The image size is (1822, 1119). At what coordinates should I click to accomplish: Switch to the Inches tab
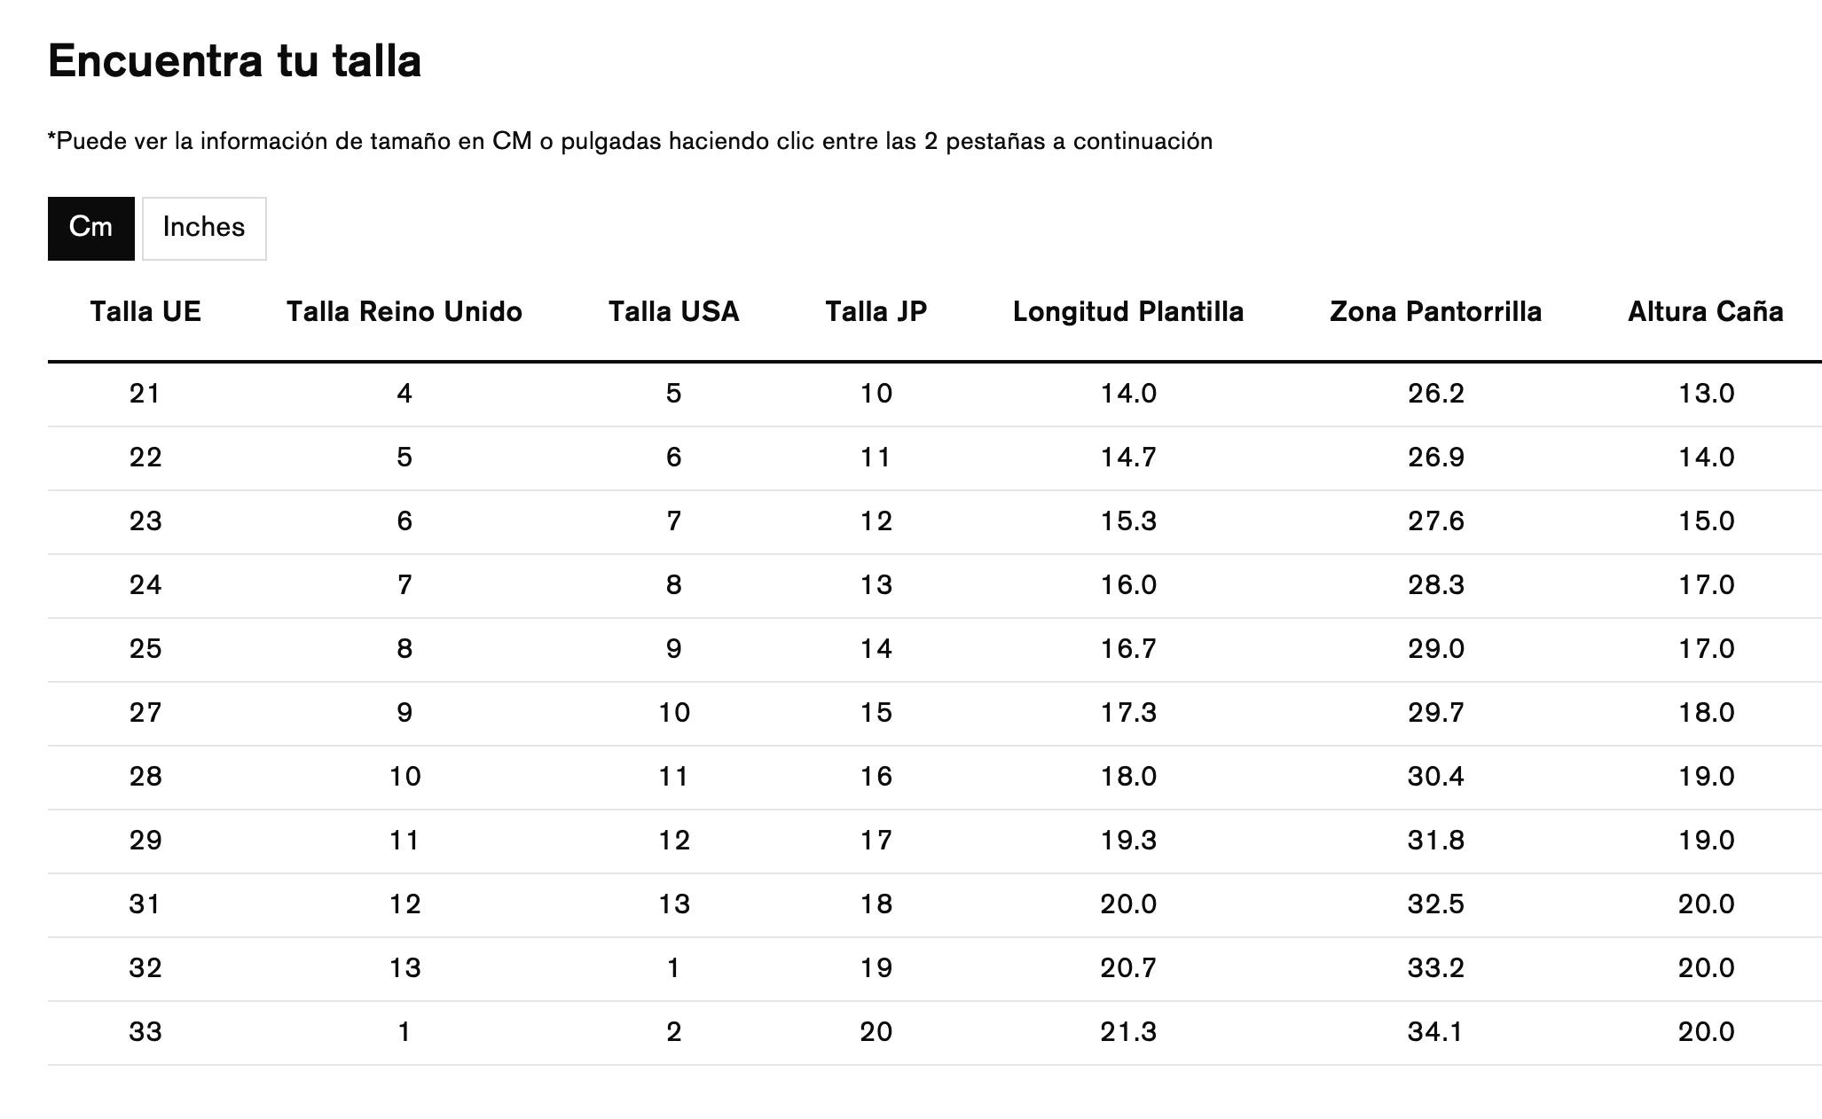click(204, 228)
